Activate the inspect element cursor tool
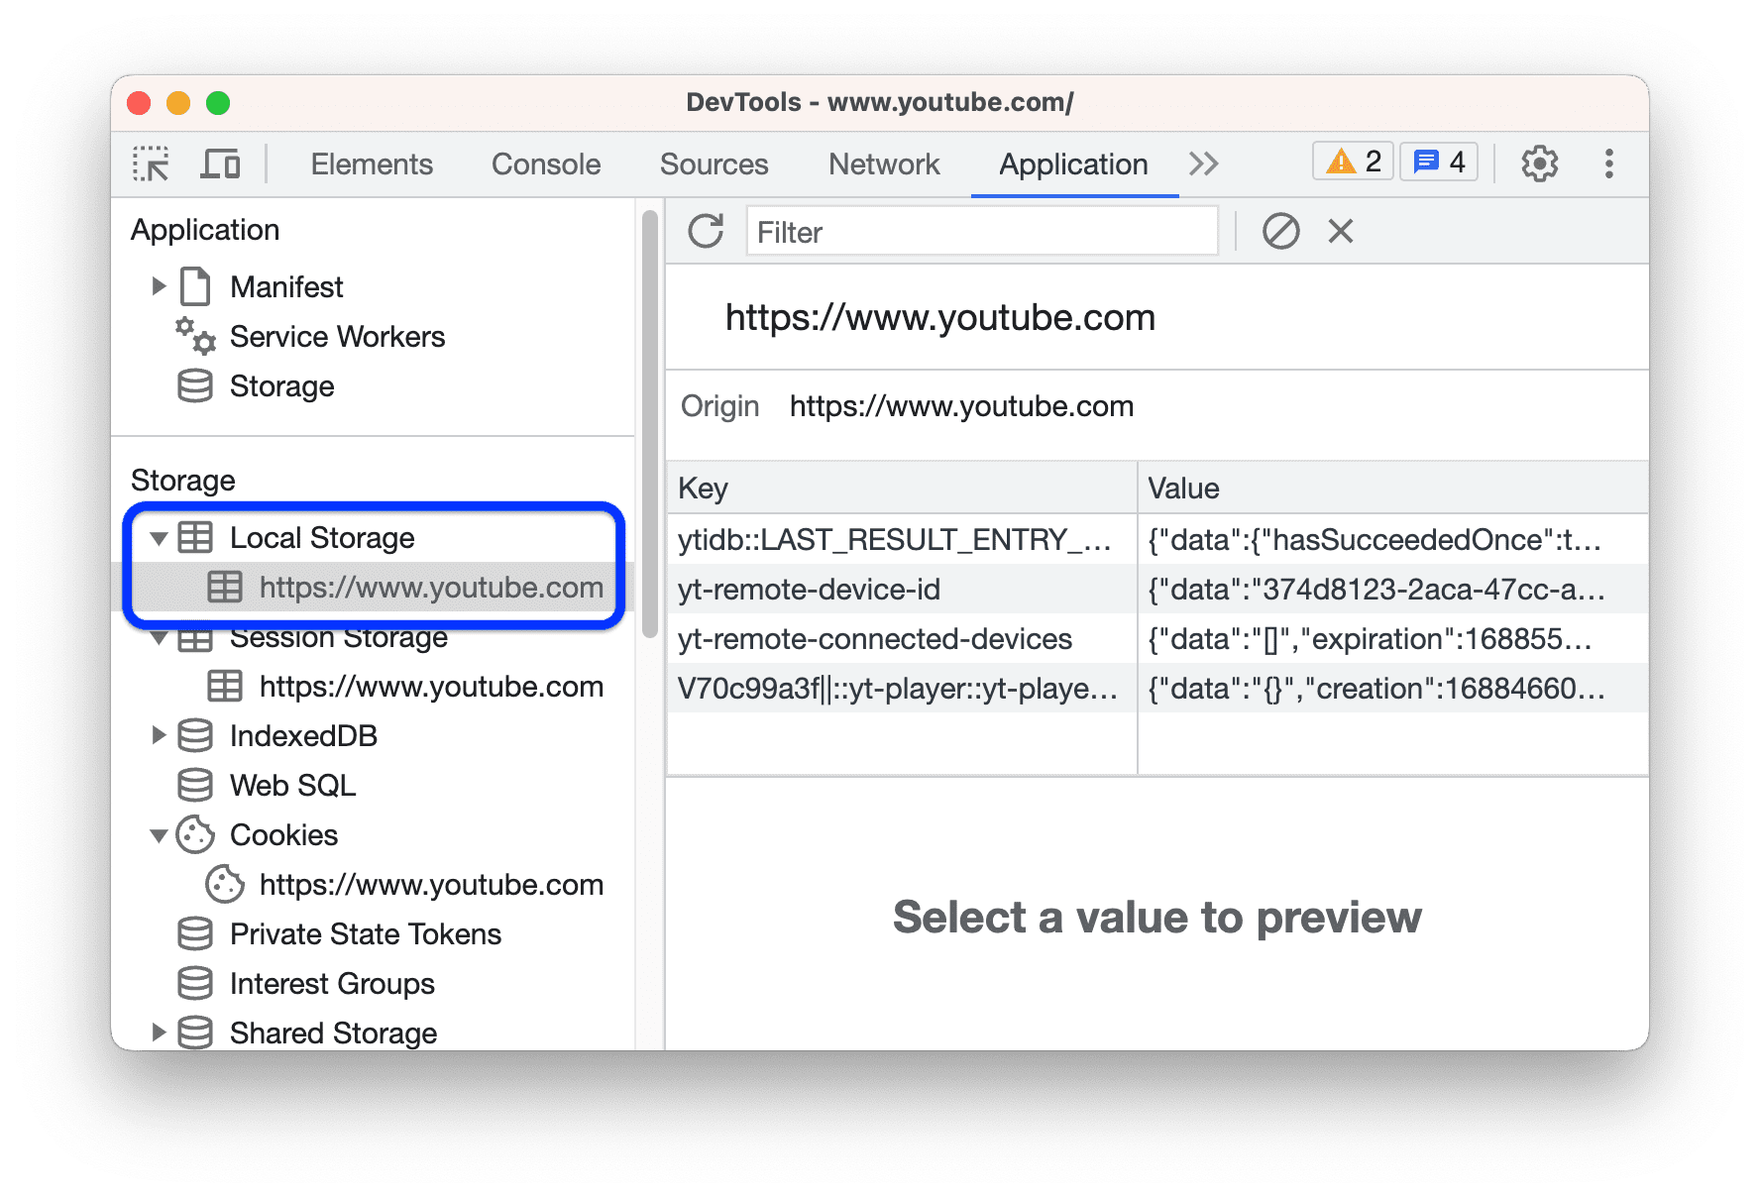 149,163
